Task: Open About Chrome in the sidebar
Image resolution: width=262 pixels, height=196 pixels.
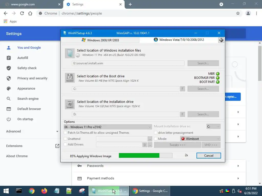Action: (x=17, y=156)
